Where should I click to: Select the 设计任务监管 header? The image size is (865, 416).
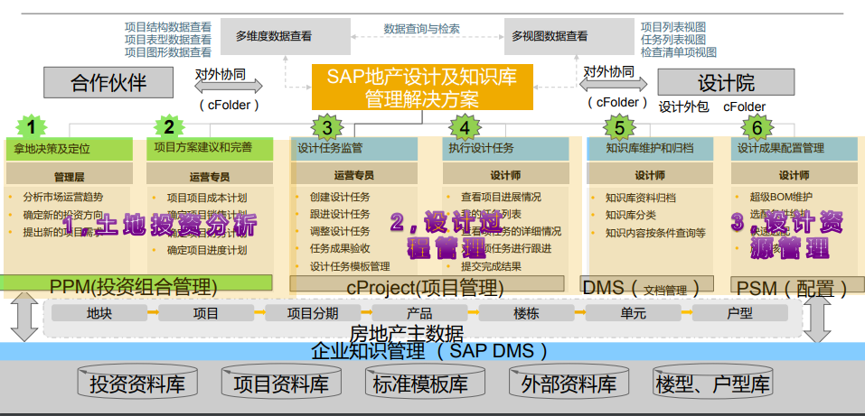(354, 149)
